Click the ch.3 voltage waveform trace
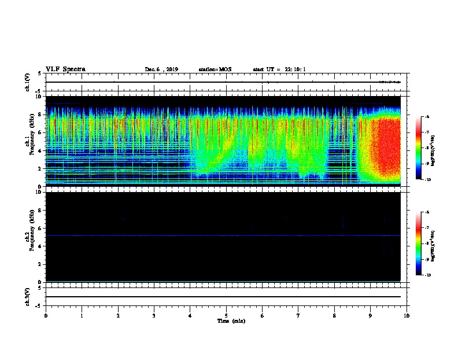 [x=223, y=297]
